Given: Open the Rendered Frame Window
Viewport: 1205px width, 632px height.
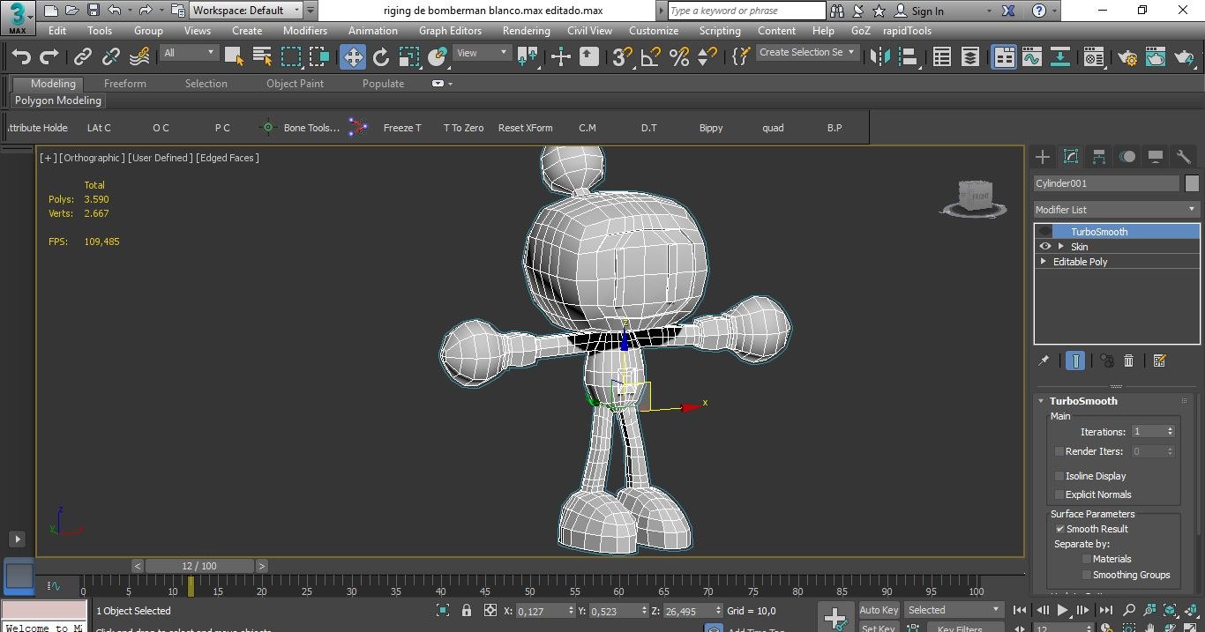Looking at the screenshot, I should [x=1156, y=56].
